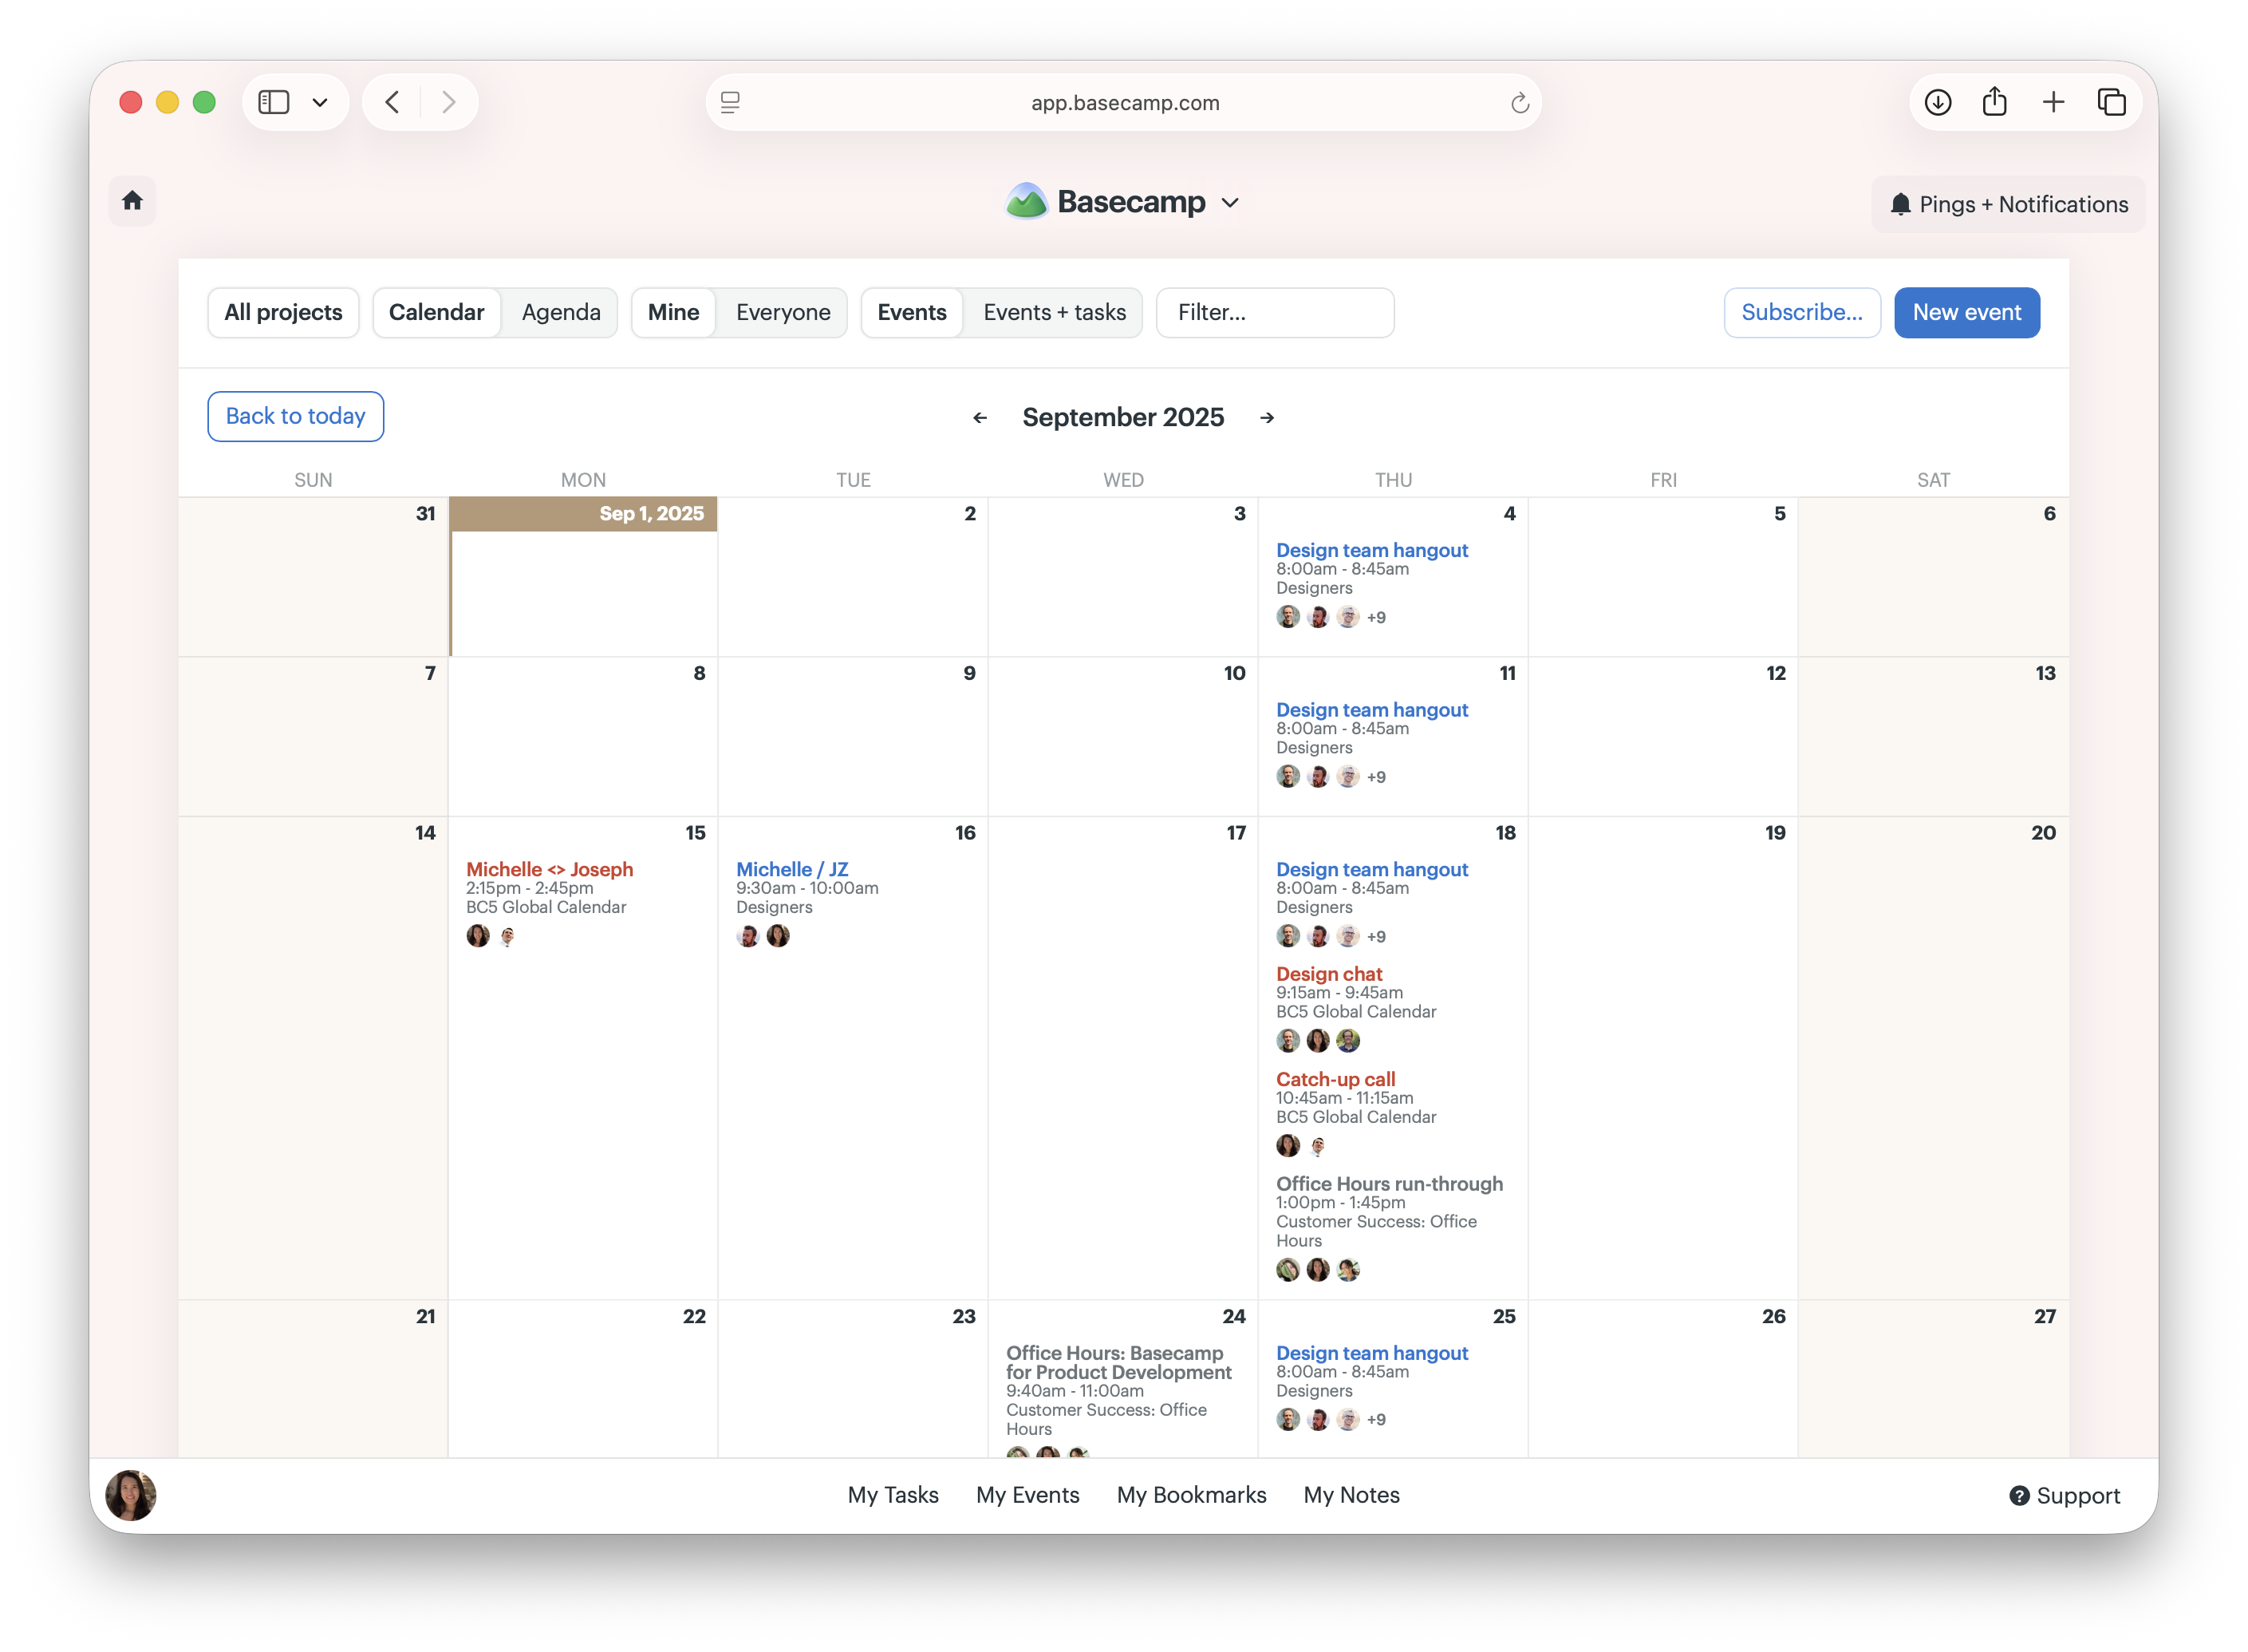Select day 24 in the calendar
The width and height of the screenshot is (2248, 1652).
click(1233, 1317)
